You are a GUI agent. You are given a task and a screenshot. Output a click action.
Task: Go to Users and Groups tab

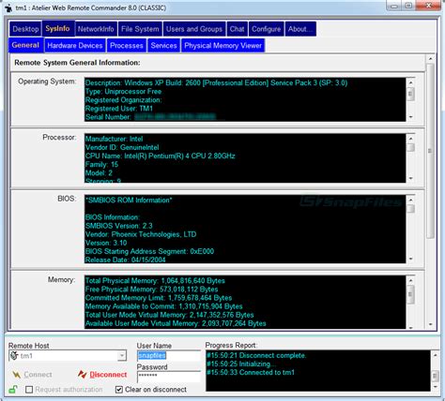[x=194, y=29]
